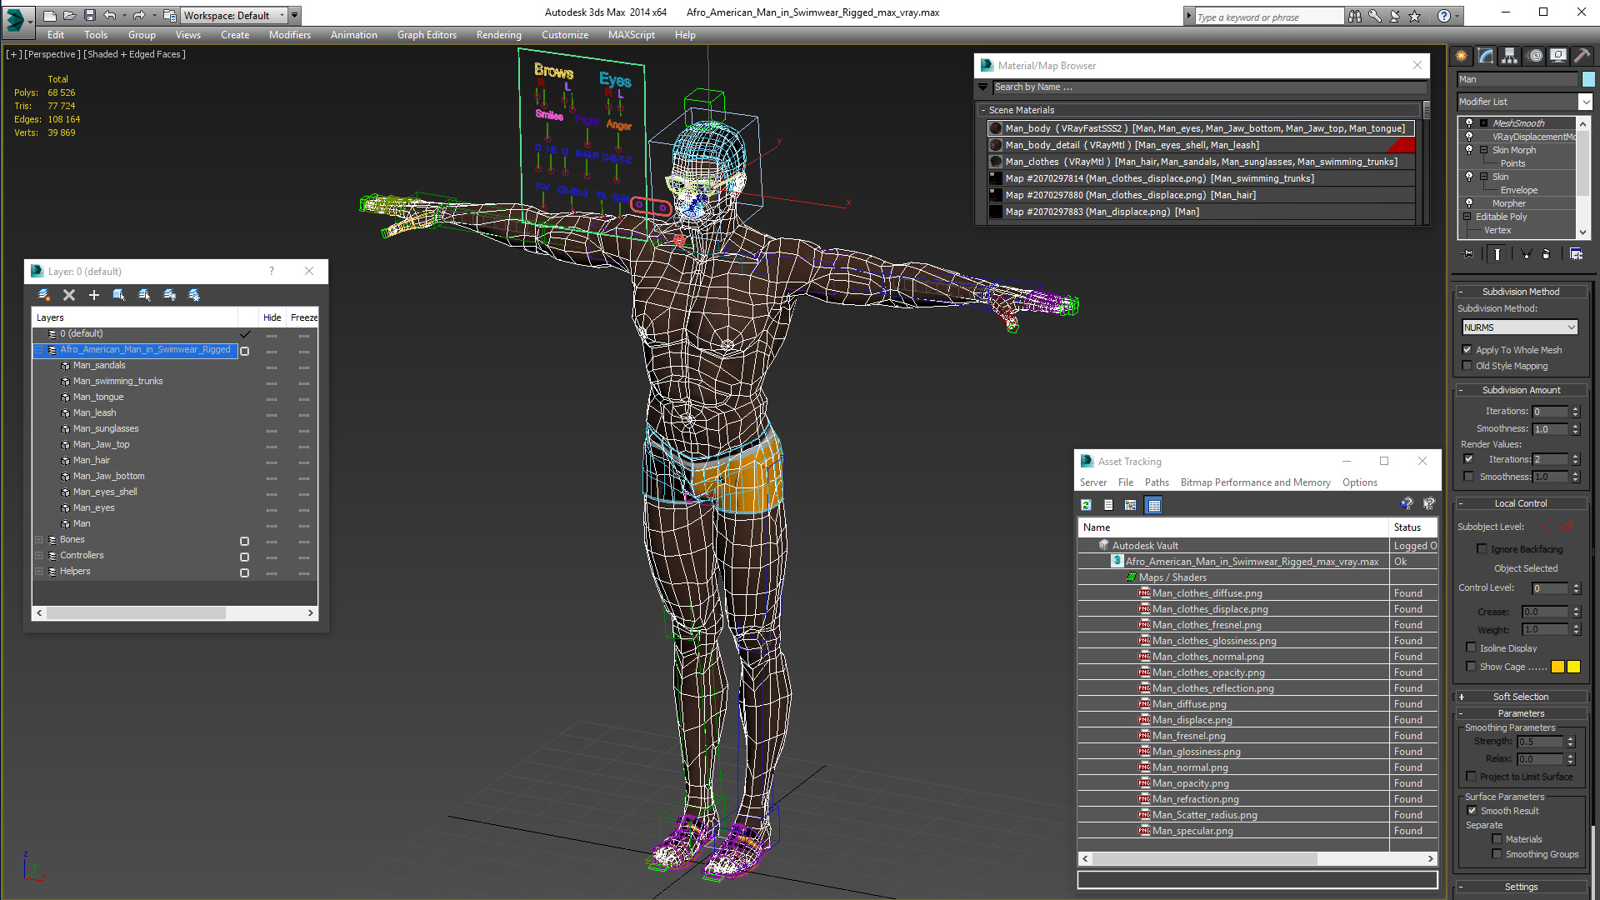Click the second Show Cage color swatch
This screenshot has height=900, width=1600.
1573,667
